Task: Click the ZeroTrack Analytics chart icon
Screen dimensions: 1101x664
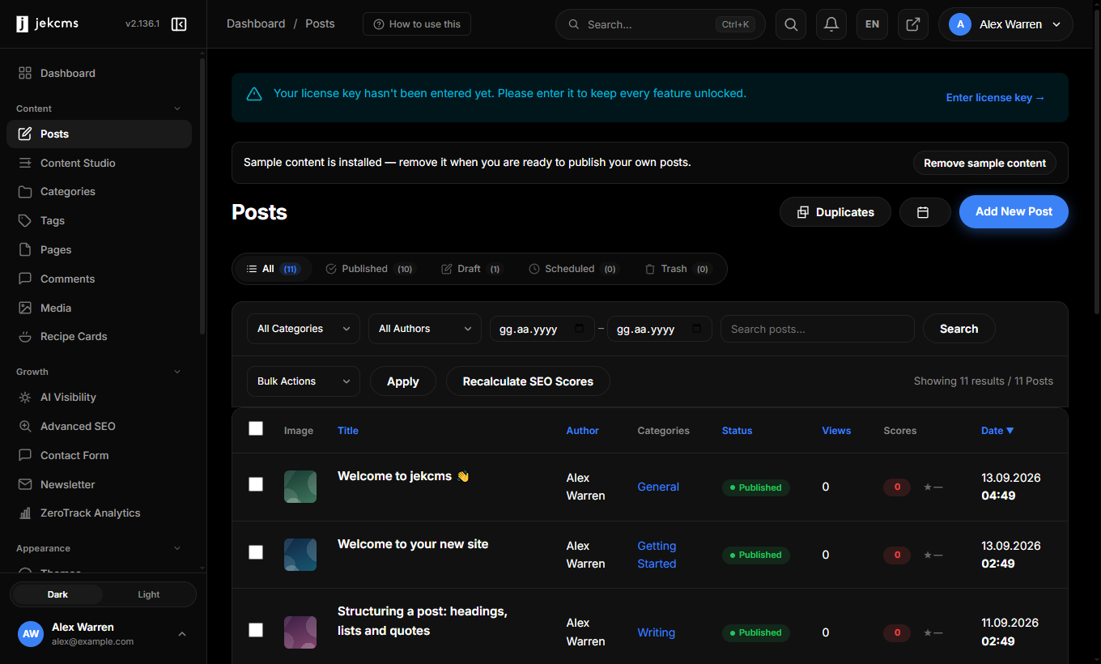Action: 25,513
